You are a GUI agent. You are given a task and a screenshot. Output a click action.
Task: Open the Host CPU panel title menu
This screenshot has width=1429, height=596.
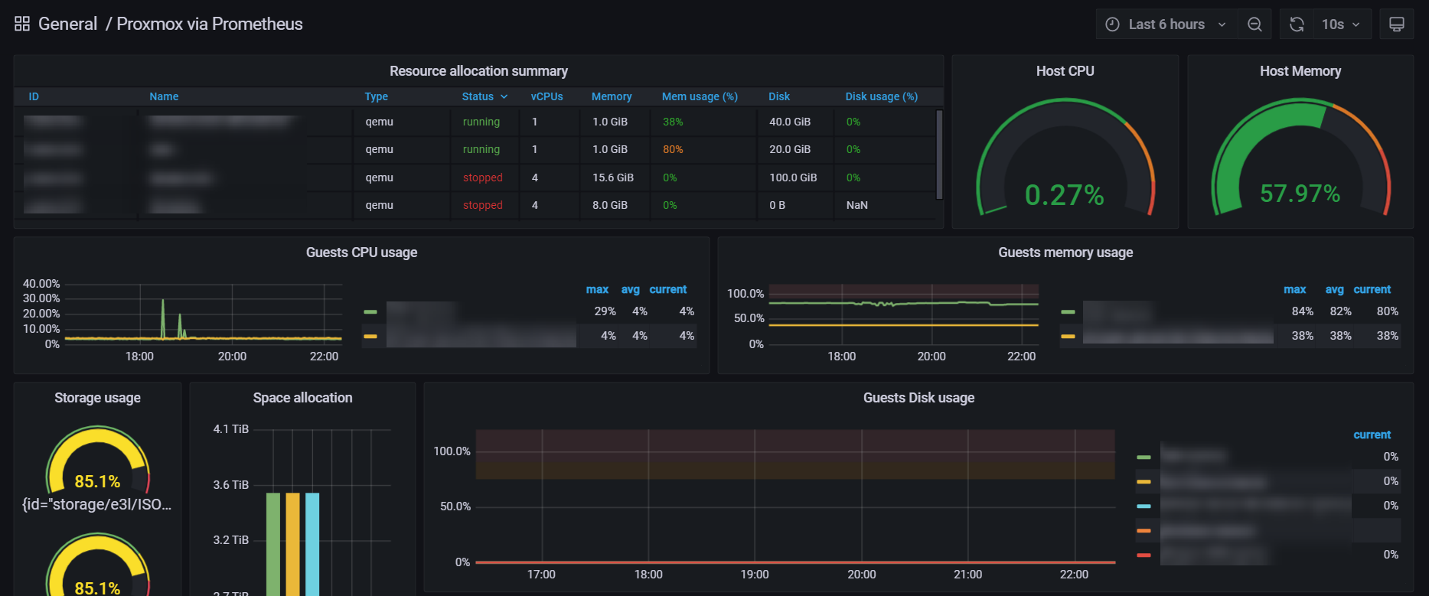(1065, 71)
